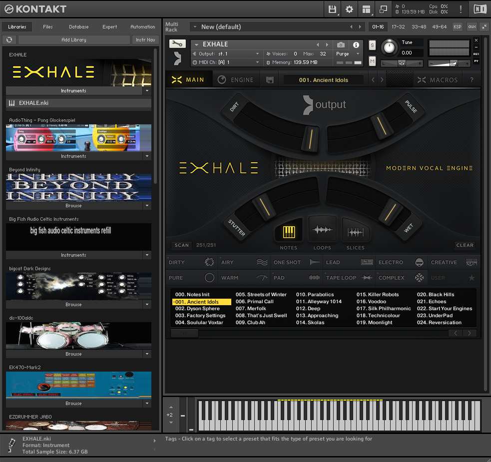Screen dimensions: 491x462
Task: Open the New (default) multi dropdown arrow
Action: [195, 27]
